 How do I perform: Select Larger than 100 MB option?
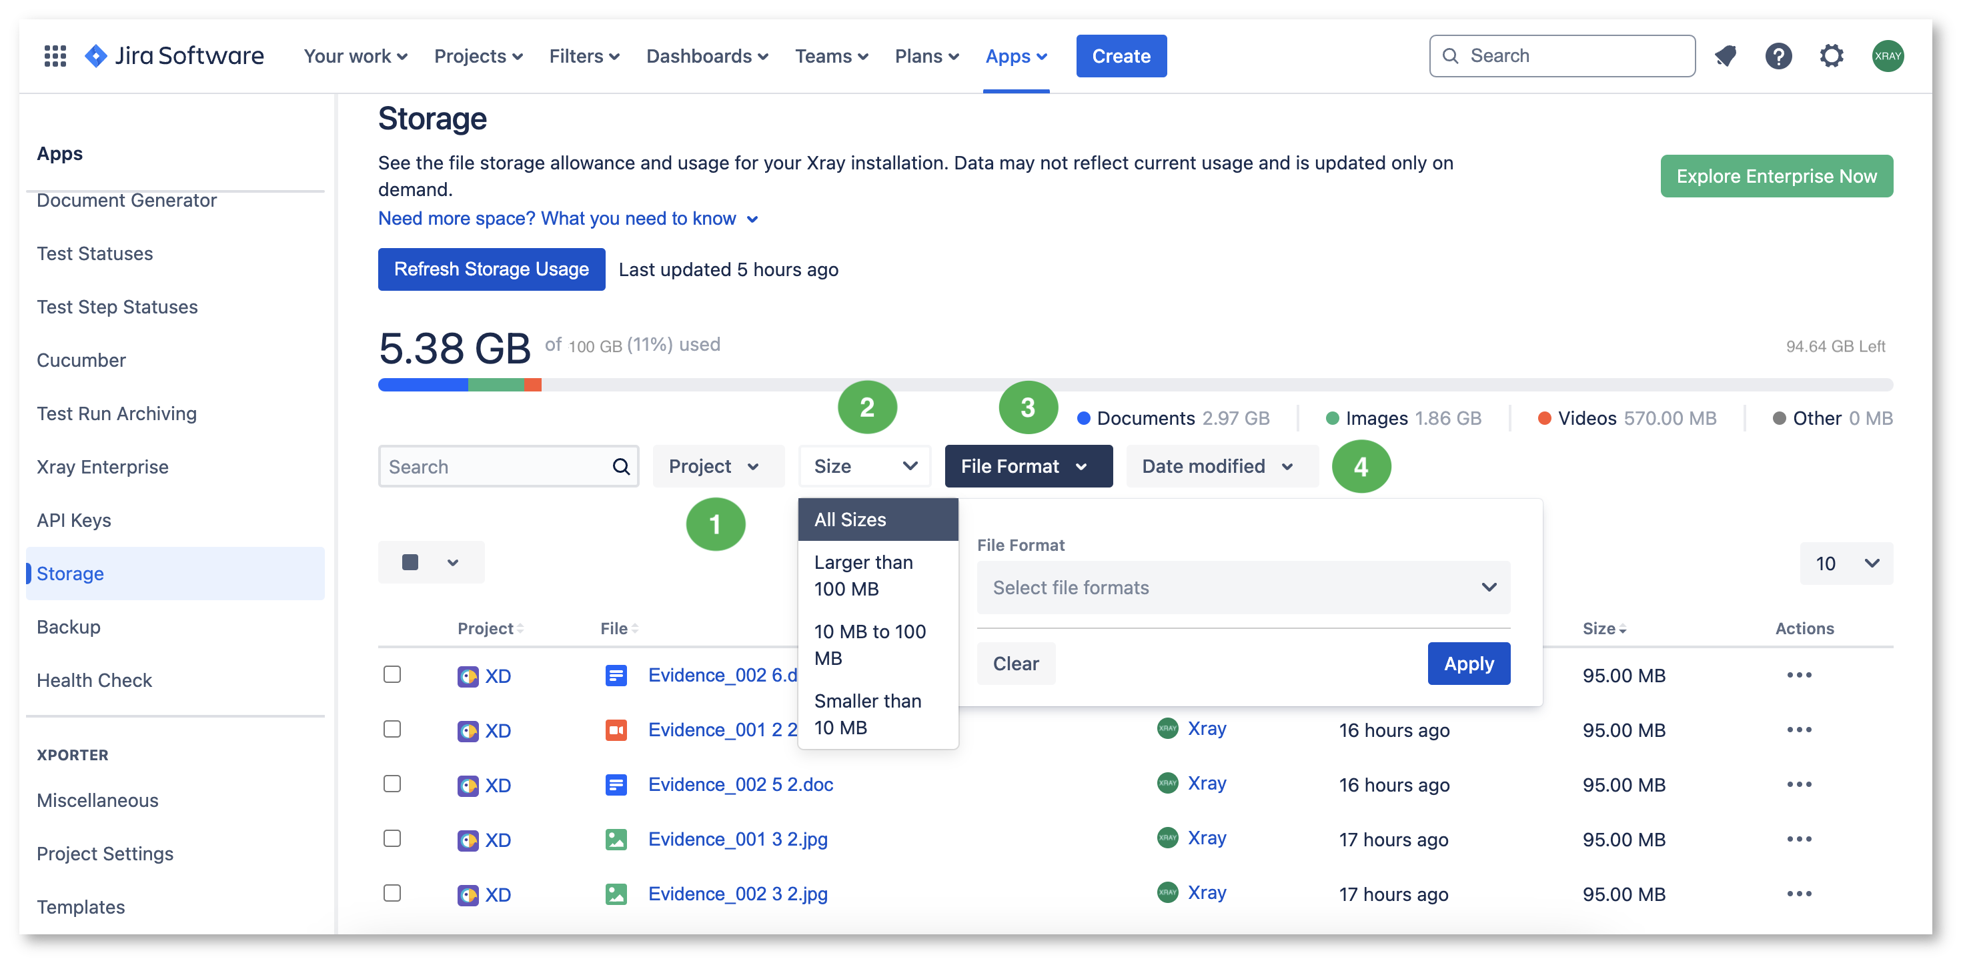(x=878, y=576)
